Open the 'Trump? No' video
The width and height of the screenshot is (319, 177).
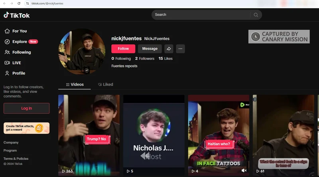coord(89,135)
